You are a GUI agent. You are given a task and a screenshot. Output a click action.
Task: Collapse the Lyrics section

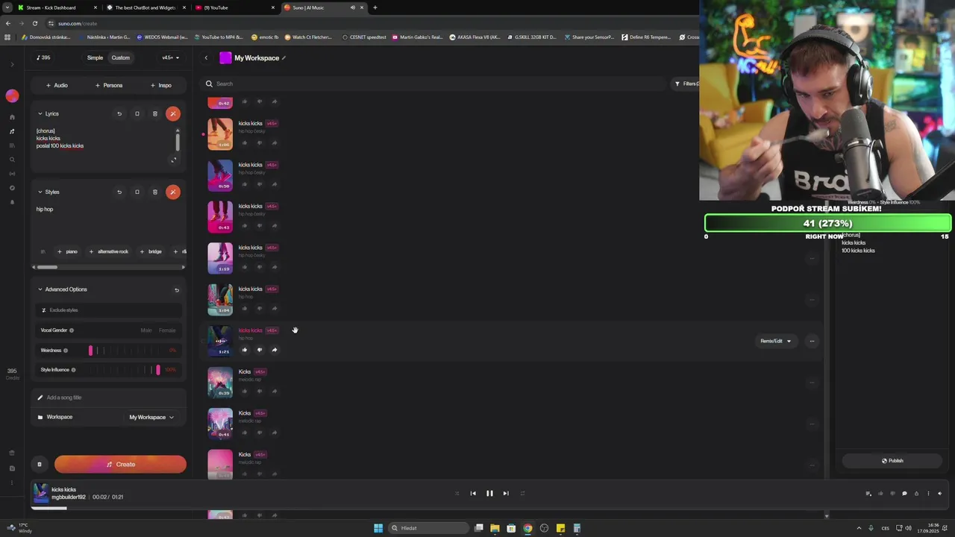click(x=40, y=114)
